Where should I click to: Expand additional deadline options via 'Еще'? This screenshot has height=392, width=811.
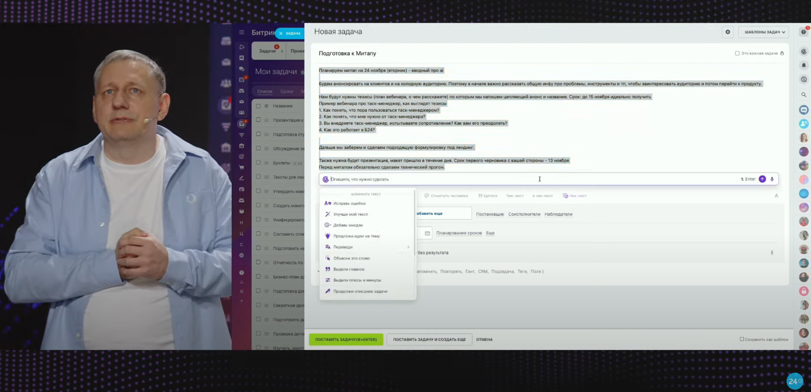coord(490,233)
